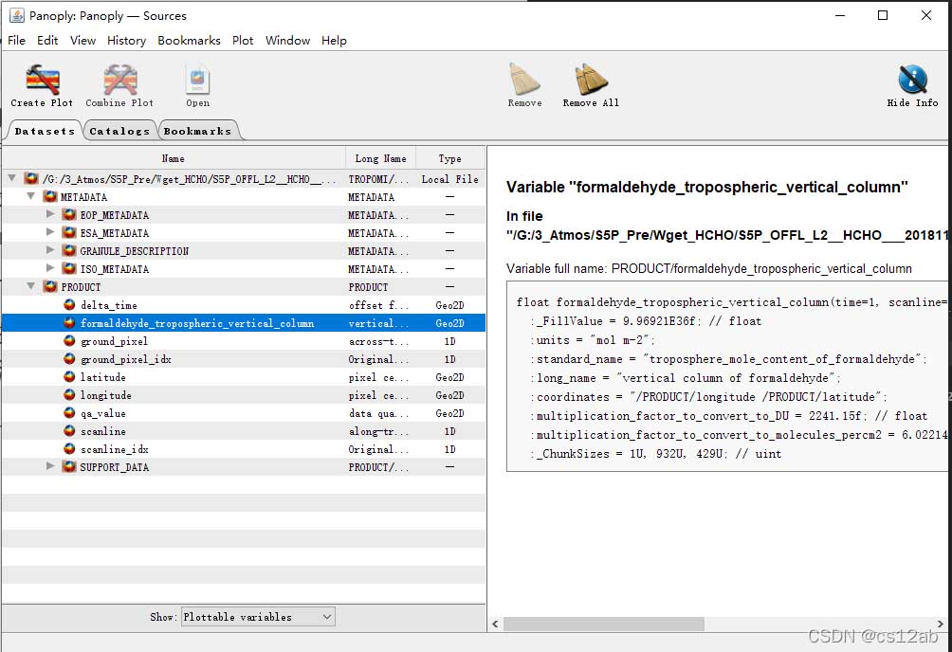The image size is (952, 652).
Task: Switch to the Catalogs tab
Action: pyautogui.click(x=119, y=131)
